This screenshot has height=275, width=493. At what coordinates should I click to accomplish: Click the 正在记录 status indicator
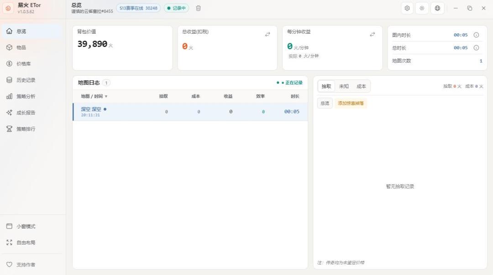pos(289,83)
